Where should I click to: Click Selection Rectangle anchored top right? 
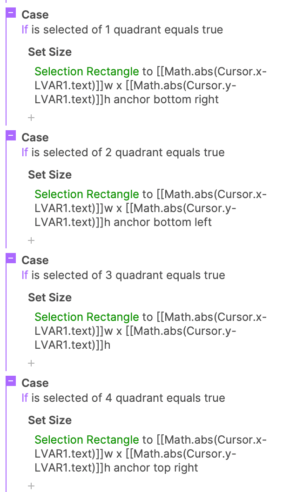pyautogui.click(x=87, y=440)
